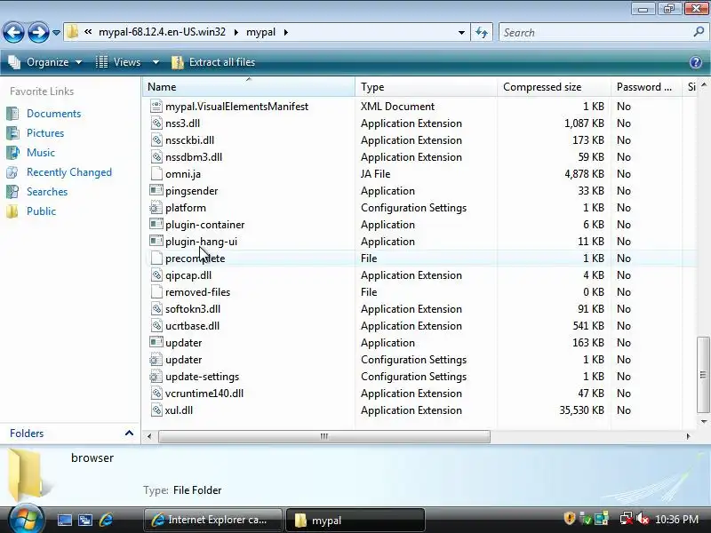Select the removed-files file icon
711x533 pixels.
(x=156, y=292)
